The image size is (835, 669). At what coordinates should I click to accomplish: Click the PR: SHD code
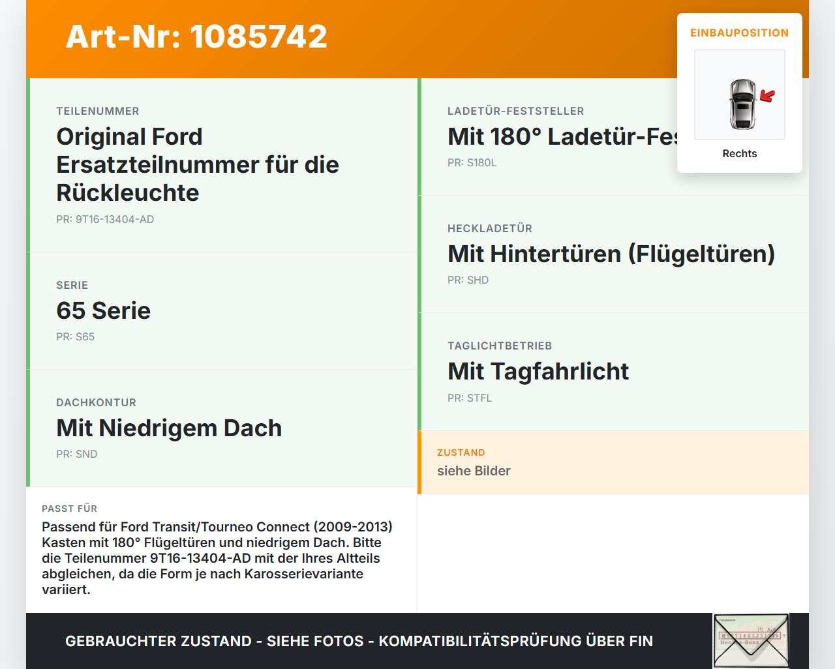(x=468, y=280)
